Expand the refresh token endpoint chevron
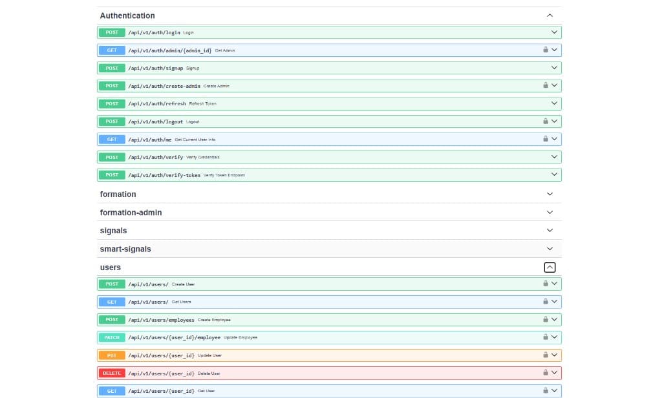This screenshot has height=398, width=662. 554,103
